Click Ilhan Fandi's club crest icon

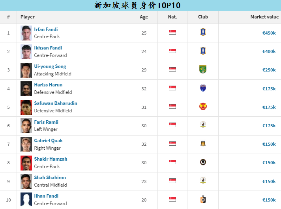(203, 199)
